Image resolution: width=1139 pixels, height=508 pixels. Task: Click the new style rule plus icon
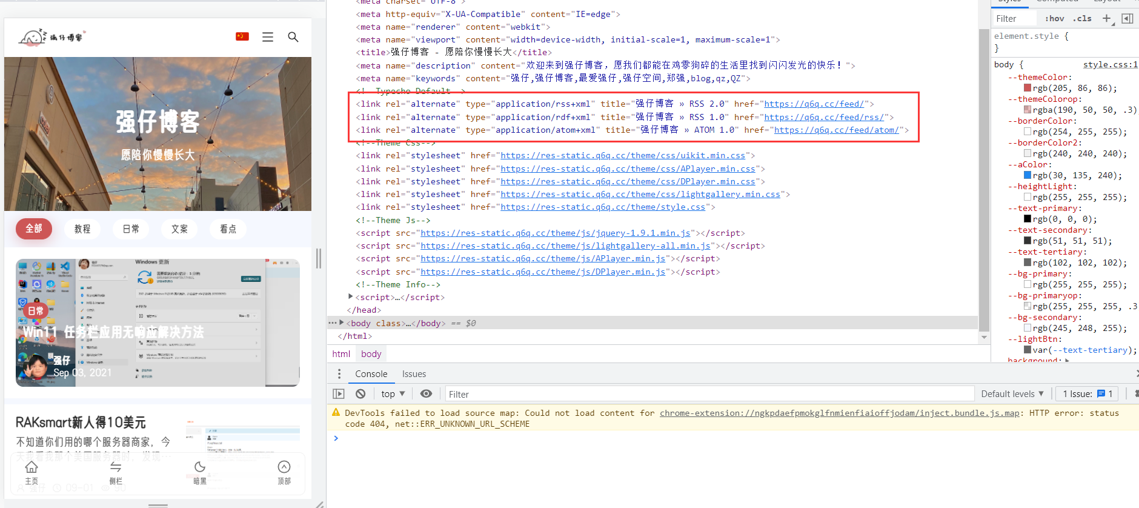pyautogui.click(x=1106, y=18)
